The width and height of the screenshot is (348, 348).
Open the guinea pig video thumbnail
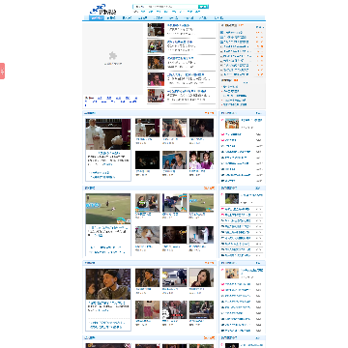pyautogui.click(x=147, y=235)
